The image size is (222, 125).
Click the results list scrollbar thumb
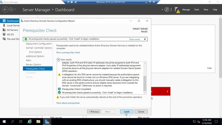(x=145, y=83)
